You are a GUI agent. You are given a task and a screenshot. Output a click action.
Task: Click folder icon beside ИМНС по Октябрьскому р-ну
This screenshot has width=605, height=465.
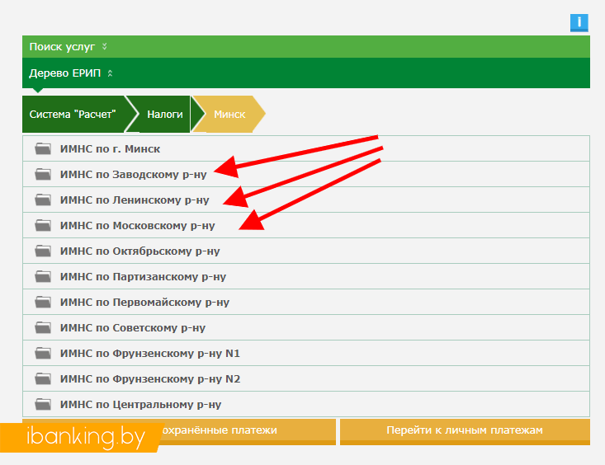(x=43, y=251)
